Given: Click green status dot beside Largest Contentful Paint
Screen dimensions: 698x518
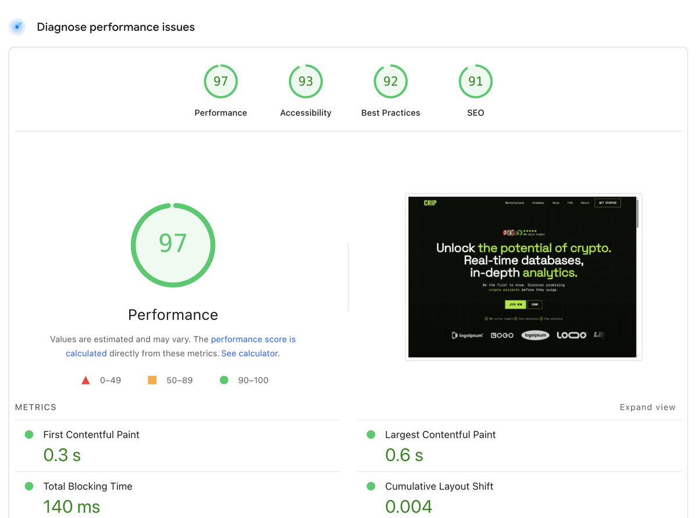Looking at the screenshot, I should 371,434.
